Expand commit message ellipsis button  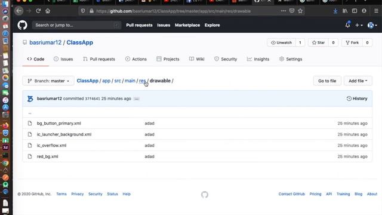coord(137,99)
